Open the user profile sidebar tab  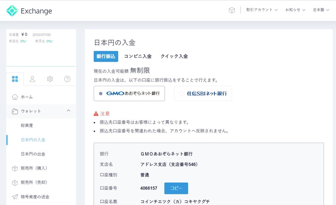[x=32, y=79]
